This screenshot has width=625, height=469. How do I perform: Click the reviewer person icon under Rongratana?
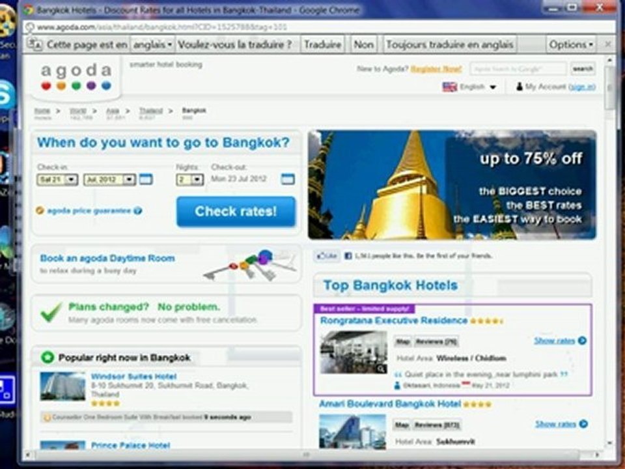click(x=397, y=385)
